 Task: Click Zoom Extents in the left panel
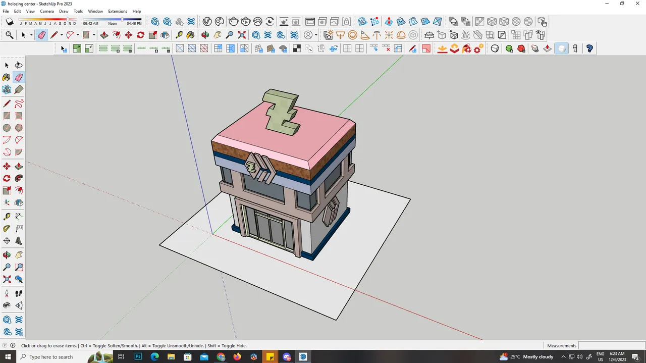[x=7, y=279]
